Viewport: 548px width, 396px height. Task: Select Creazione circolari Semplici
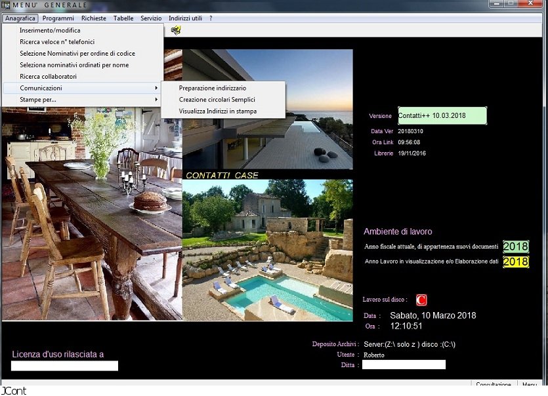pyautogui.click(x=217, y=100)
